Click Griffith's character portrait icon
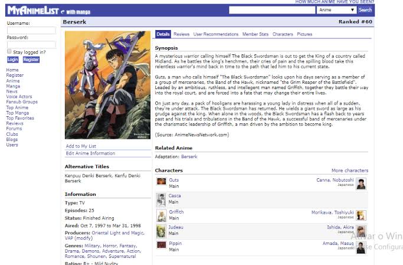This screenshot has height=265, width=403. pyautogui.click(x=160, y=215)
